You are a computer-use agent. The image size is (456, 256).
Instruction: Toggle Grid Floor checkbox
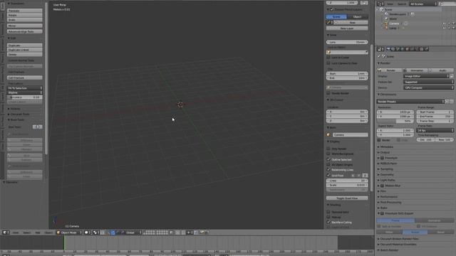[328, 176]
